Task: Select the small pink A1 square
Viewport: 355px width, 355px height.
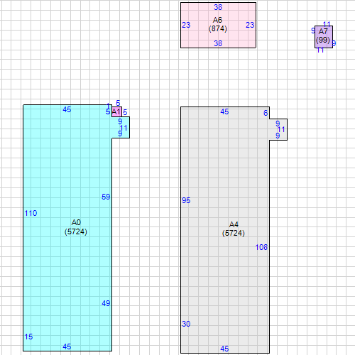Action: 116,111
